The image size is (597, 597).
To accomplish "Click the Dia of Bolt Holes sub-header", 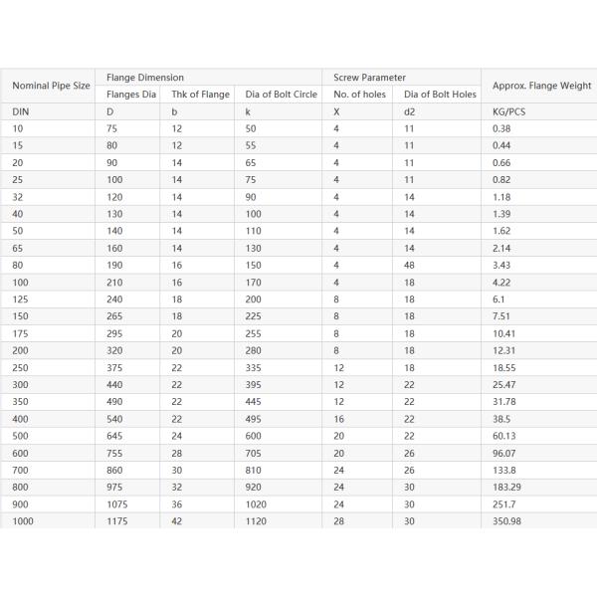I will pyautogui.click(x=438, y=95).
